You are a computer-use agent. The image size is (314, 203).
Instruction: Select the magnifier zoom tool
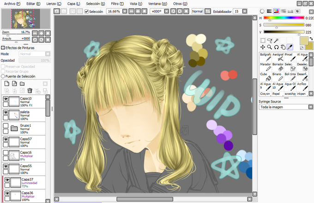pyautogui.click(x=270, y=47)
